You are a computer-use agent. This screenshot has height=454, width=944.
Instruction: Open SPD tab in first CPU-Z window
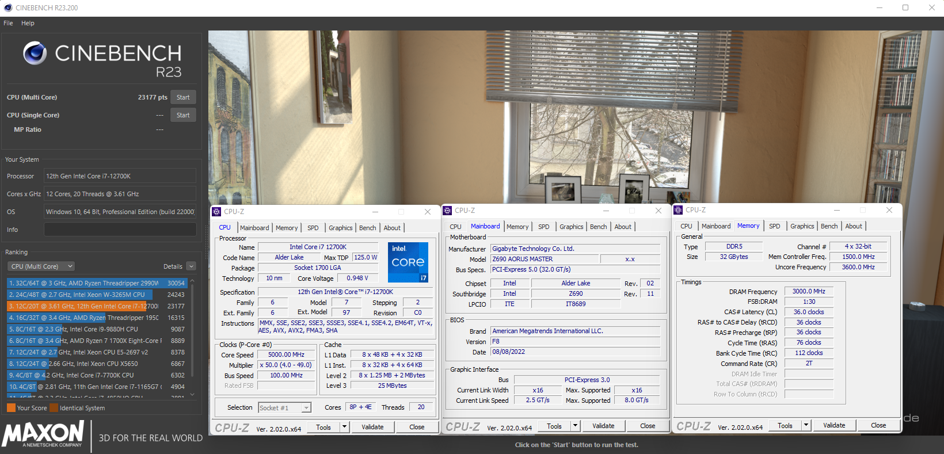pos(313,228)
